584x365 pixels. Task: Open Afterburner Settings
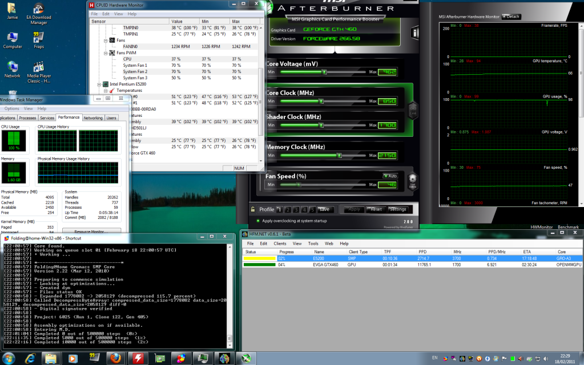point(397,209)
